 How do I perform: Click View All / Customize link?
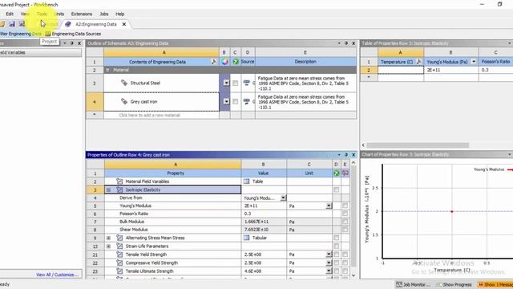57,275
